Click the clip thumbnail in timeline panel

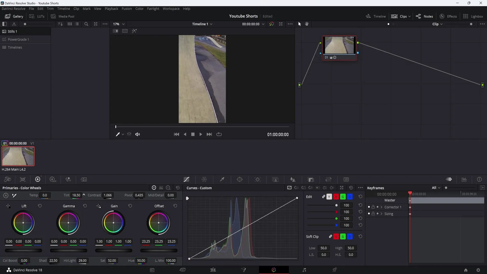pos(18,156)
